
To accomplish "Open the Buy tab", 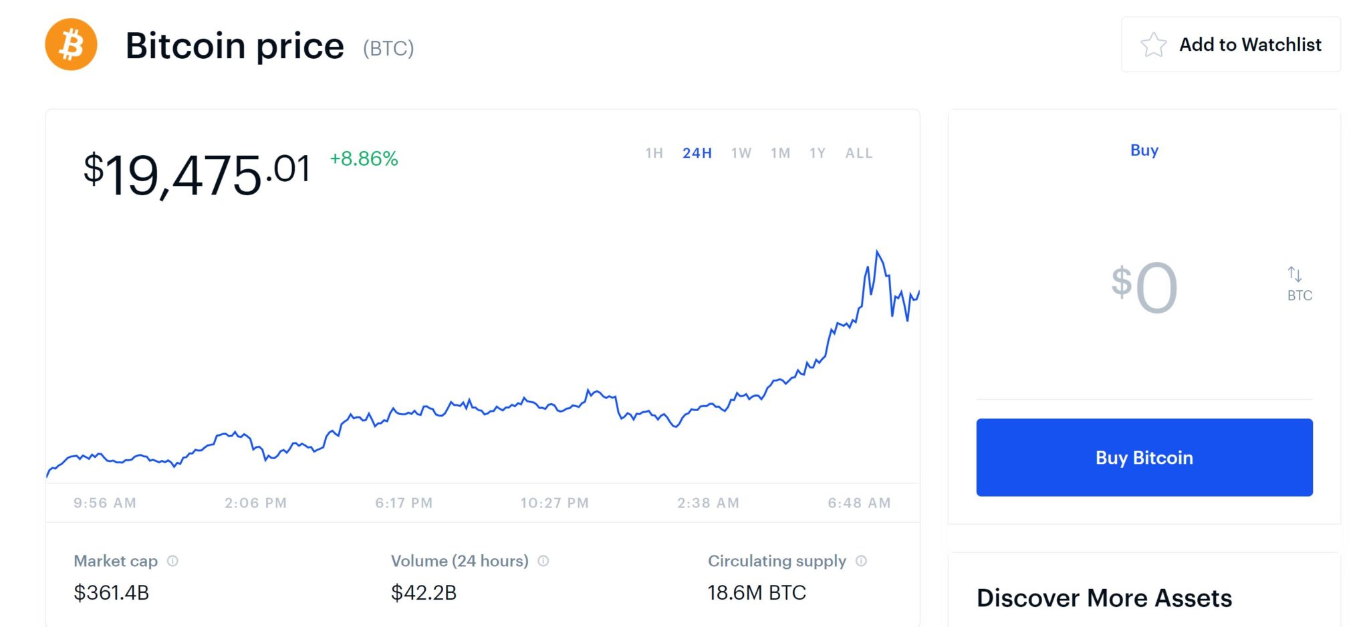I will (x=1144, y=150).
